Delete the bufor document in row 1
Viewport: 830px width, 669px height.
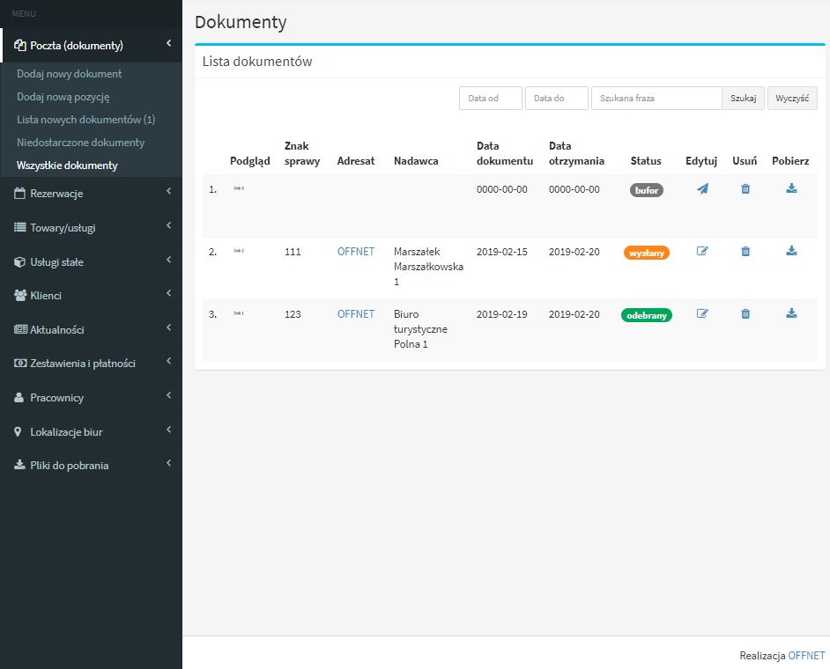tap(745, 188)
